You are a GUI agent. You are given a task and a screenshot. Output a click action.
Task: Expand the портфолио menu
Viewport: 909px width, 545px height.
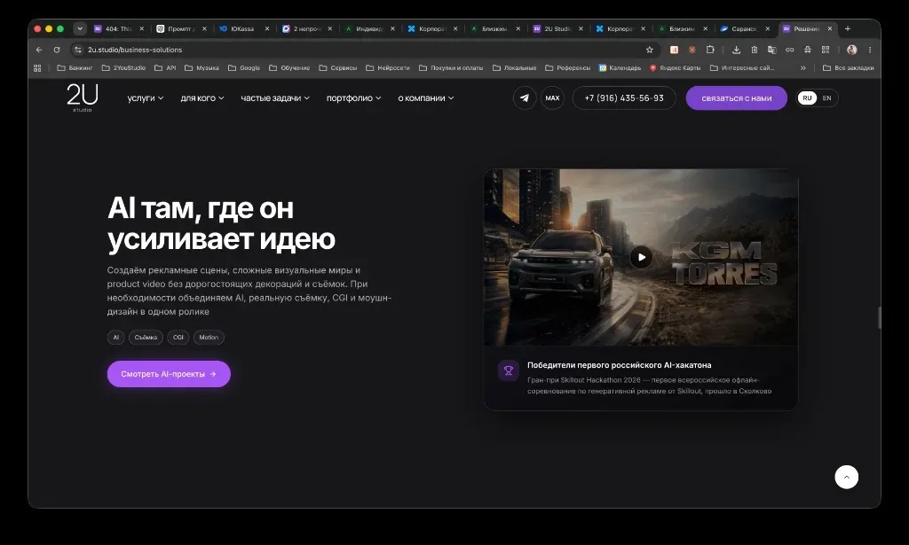(x=353, y=98)
